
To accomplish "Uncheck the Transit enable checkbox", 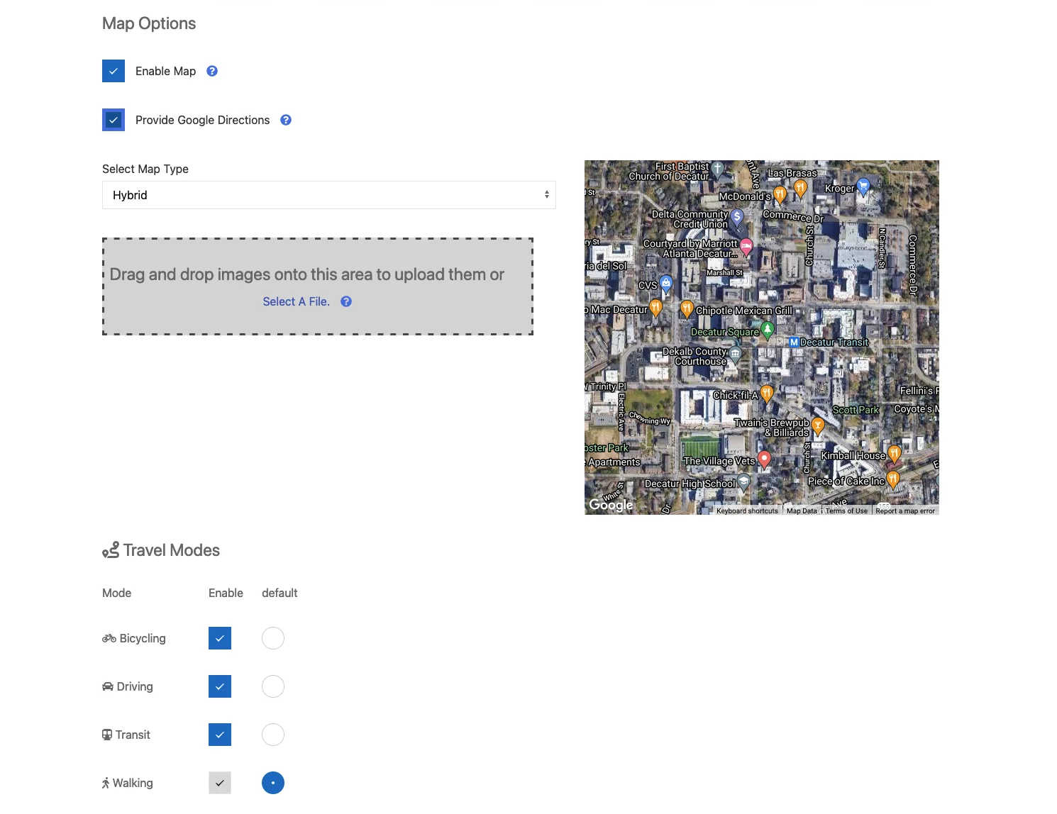I will [x=220, y=735].
